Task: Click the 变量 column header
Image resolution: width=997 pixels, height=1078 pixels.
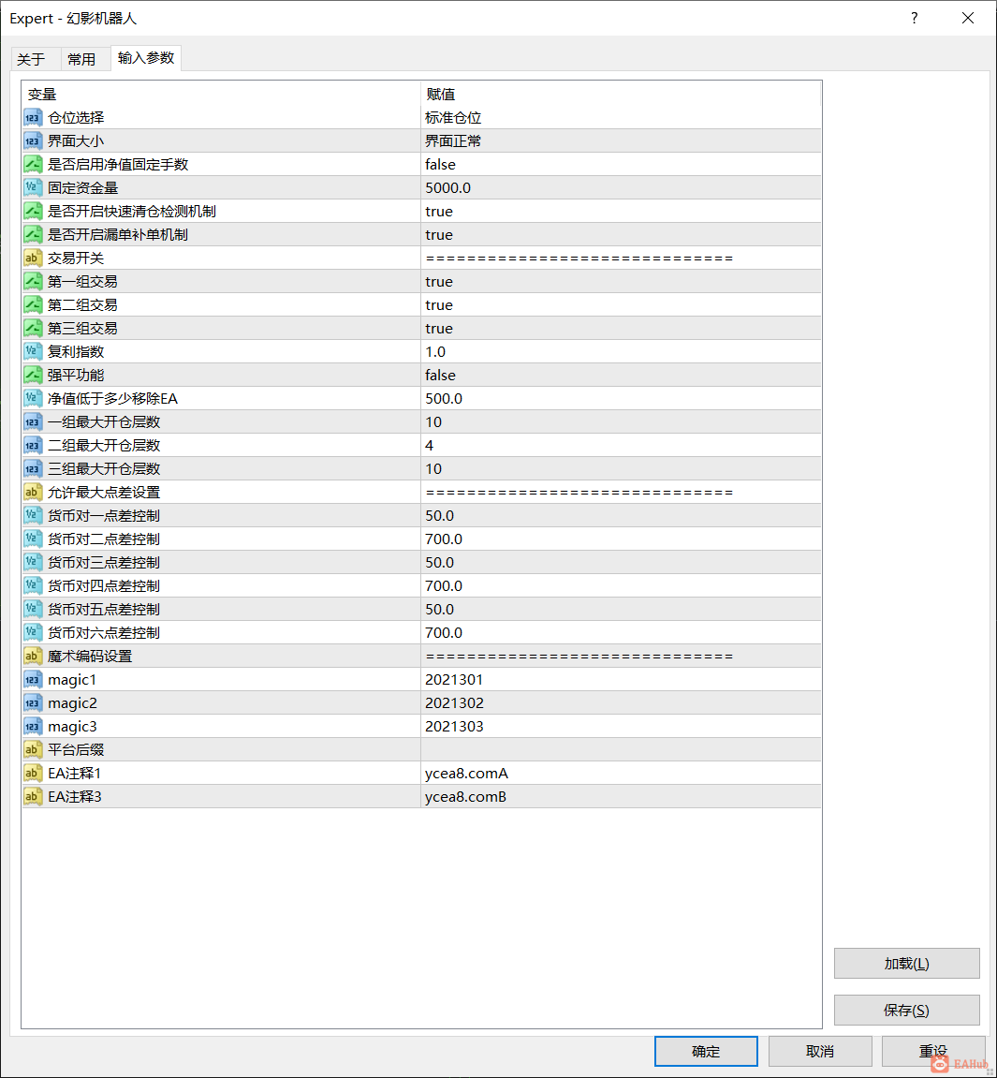Action: tap(42, 95)
